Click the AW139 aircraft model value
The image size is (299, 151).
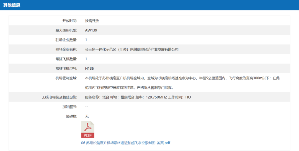(x=91, y=30)
